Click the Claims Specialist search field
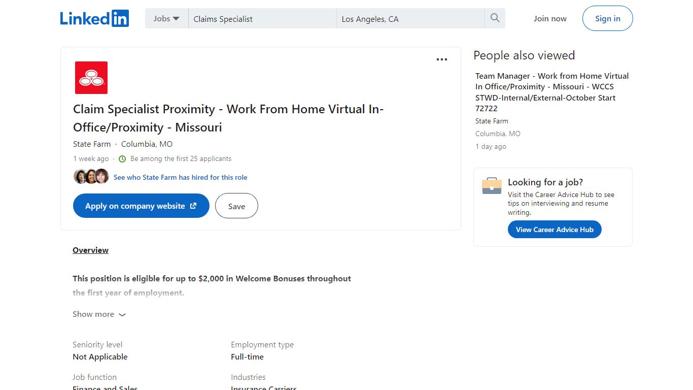Screen dimensions: 693x390 [262, 19]
